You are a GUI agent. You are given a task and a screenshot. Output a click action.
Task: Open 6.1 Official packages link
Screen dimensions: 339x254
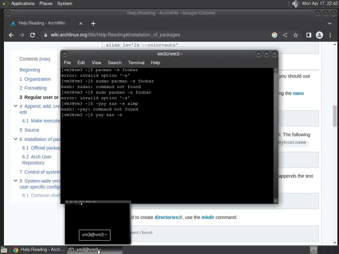point(41,148)
